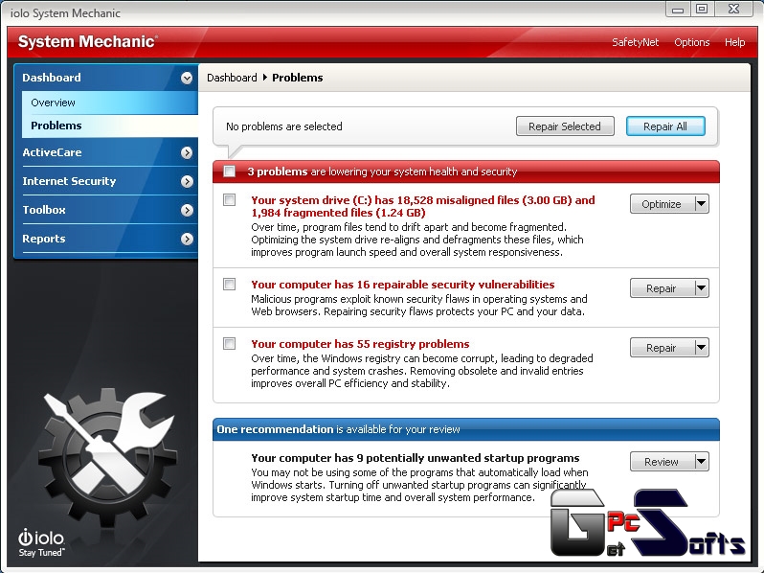Click the iolo Stay Tuned logo
The width and height of the screenshot is (764, 573).
pyautogui.click(x=41, y=542)
